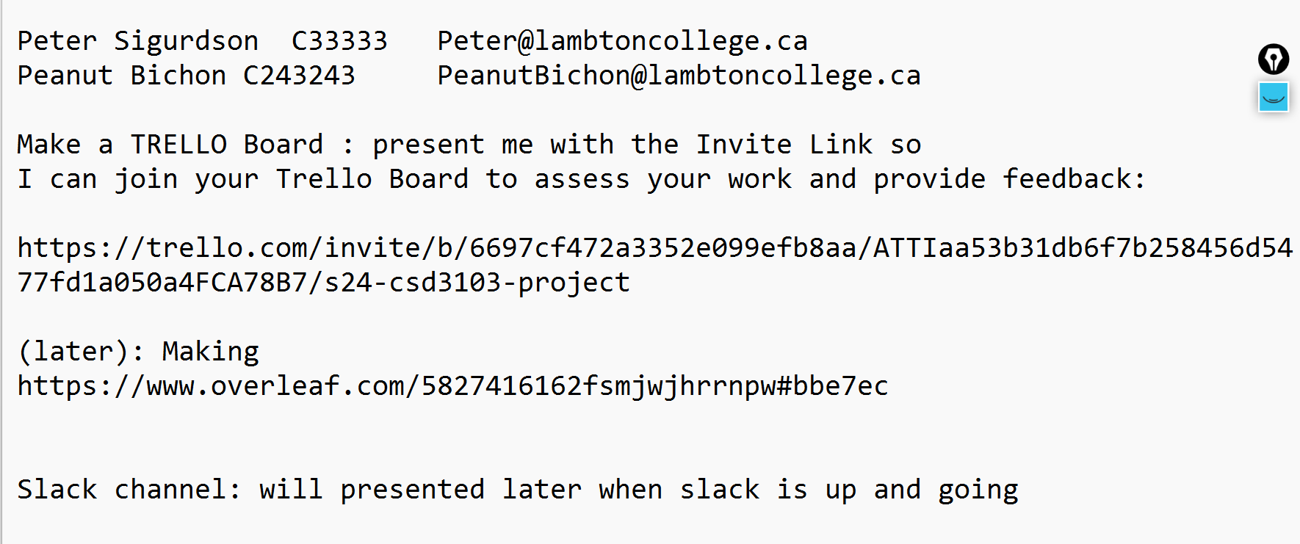
Task: Click the words join your Trello Board
Action: pos(291,178)
